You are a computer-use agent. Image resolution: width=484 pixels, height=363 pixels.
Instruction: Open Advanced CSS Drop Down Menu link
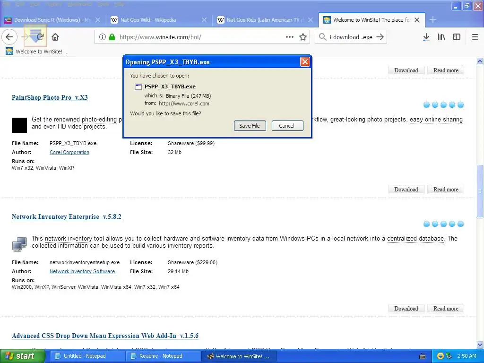click(105, 336)
